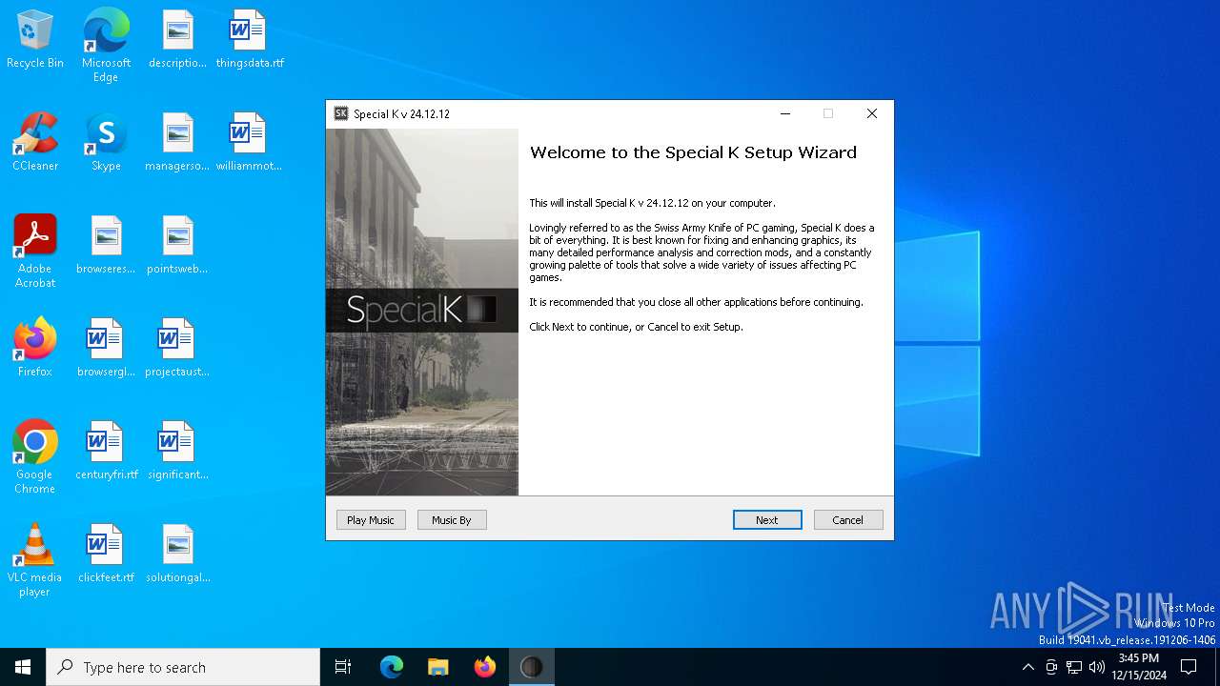The width and height of the screenshot is (1220, 686).
Task: Minimize the Special K setup window
Action: 785,113
